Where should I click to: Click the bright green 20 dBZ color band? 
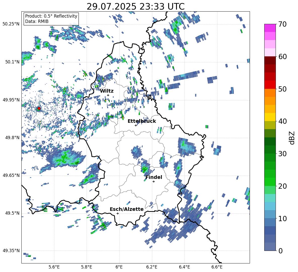coord(270,182)
